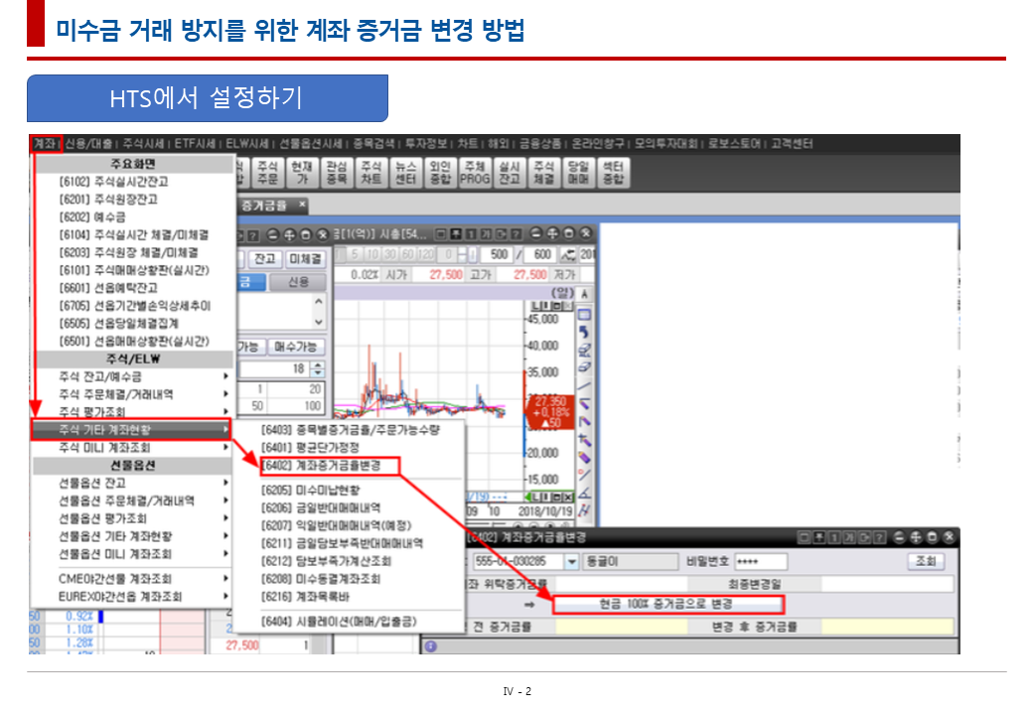Open the 신용/대출 menu

pos(88,144)
